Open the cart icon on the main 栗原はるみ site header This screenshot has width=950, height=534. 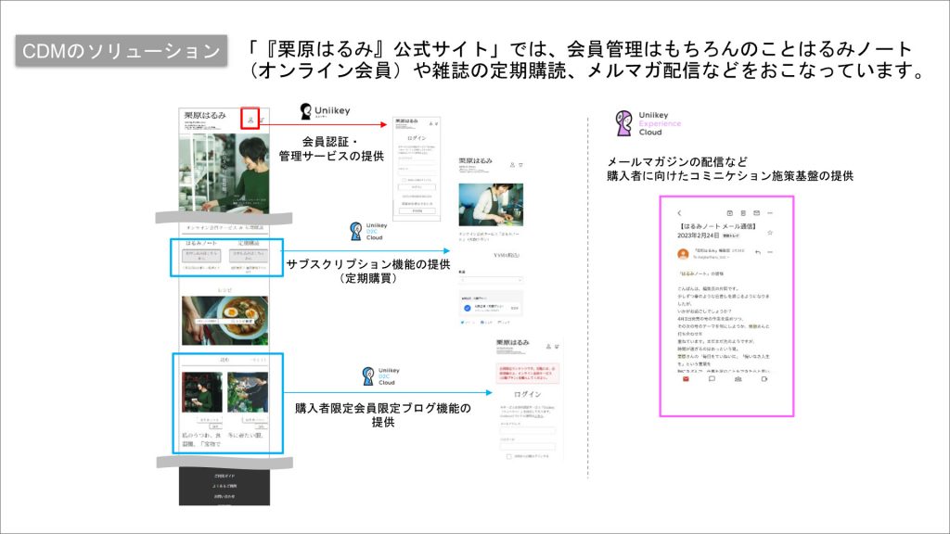click(263, 120)
